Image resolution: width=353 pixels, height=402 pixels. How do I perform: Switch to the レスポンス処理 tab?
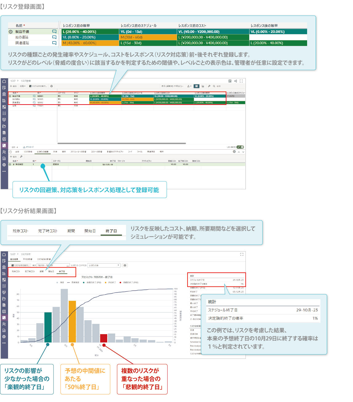point(43,152)
